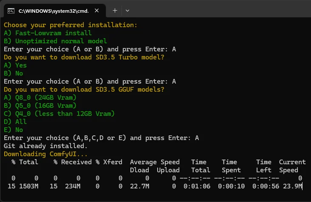Click the '% Xferd' column header

coord(109,162)
